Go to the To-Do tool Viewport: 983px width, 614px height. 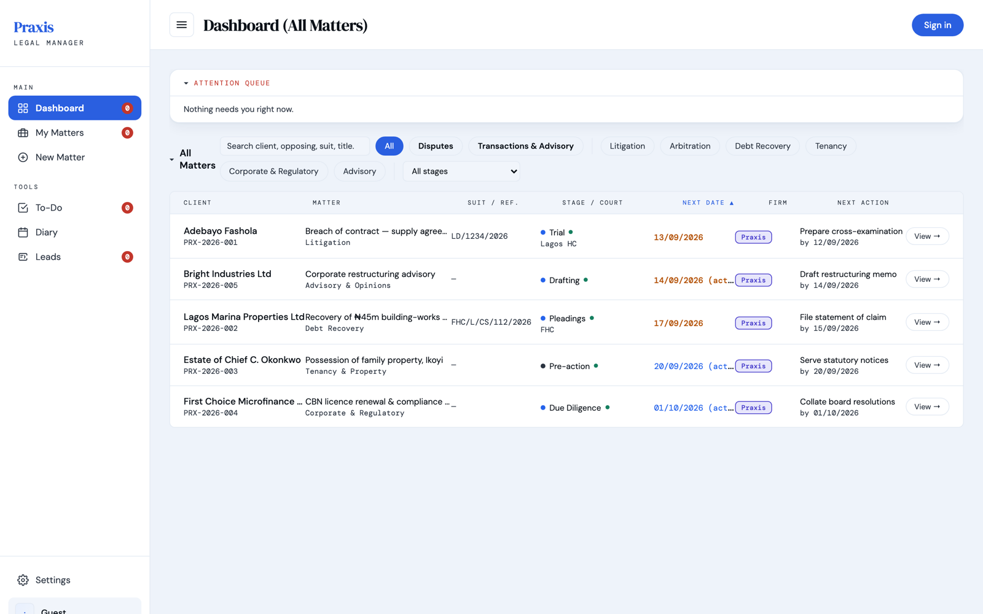[x=74, y=208]
